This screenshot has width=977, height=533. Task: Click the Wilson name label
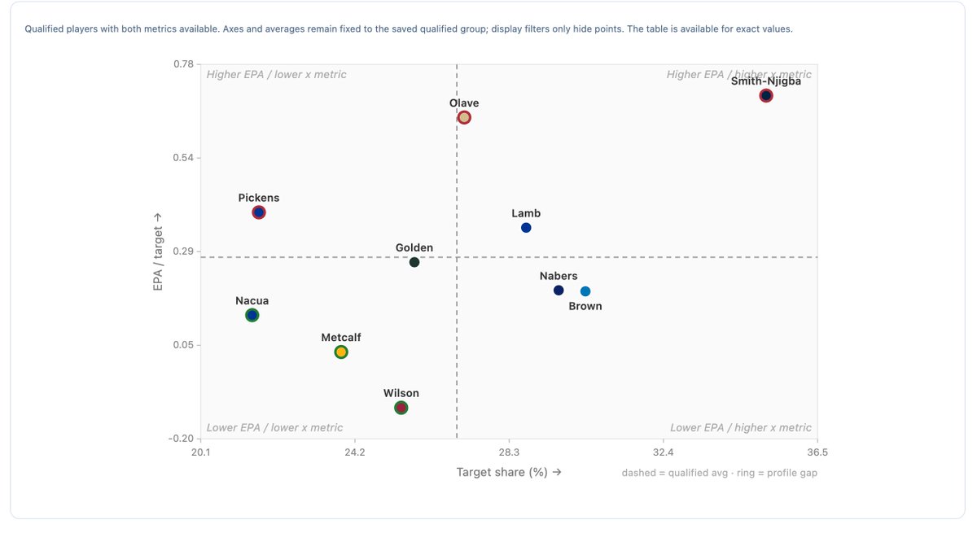coord(401,394)
